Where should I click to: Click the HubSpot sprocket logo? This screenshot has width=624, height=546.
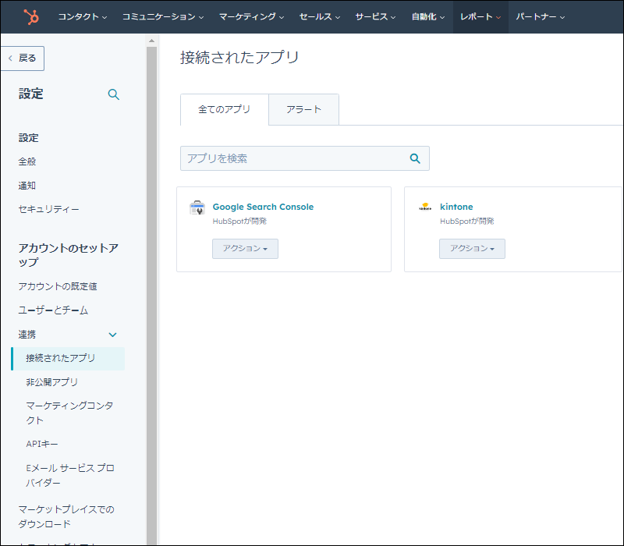[31, 16]
